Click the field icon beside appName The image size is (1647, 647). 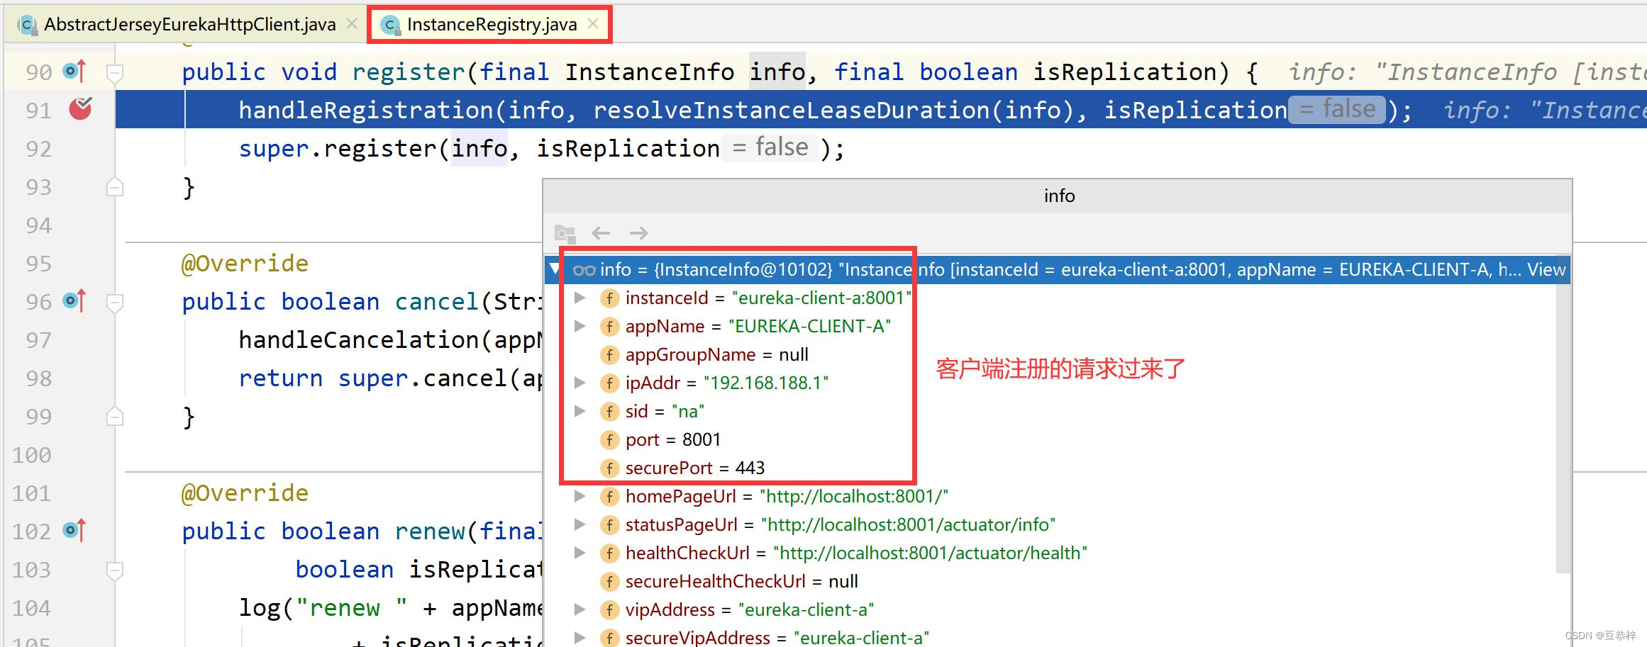point(609,327)
